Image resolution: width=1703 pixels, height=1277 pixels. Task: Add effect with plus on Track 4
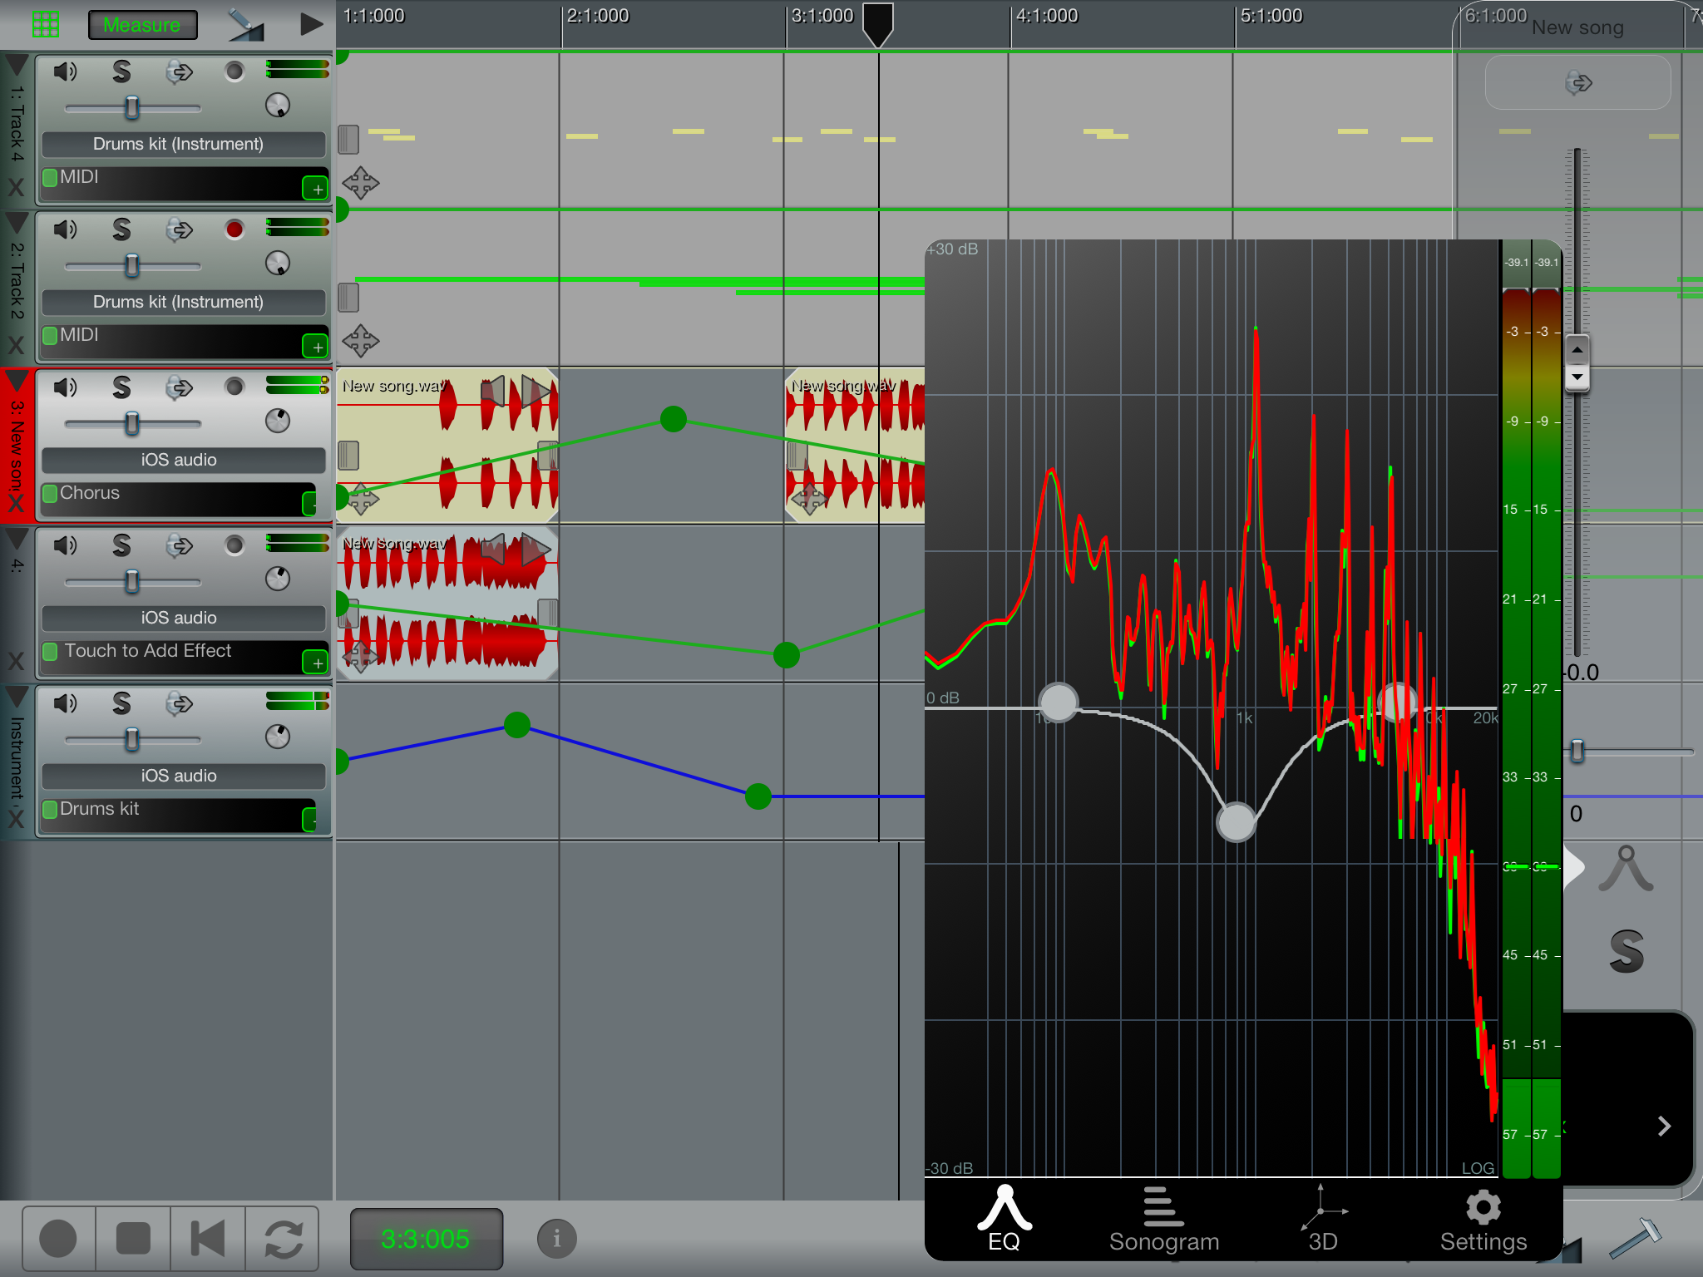(314, 189)
